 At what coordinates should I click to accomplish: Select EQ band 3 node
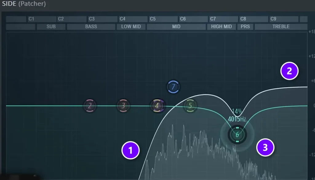tap(123, 106)
